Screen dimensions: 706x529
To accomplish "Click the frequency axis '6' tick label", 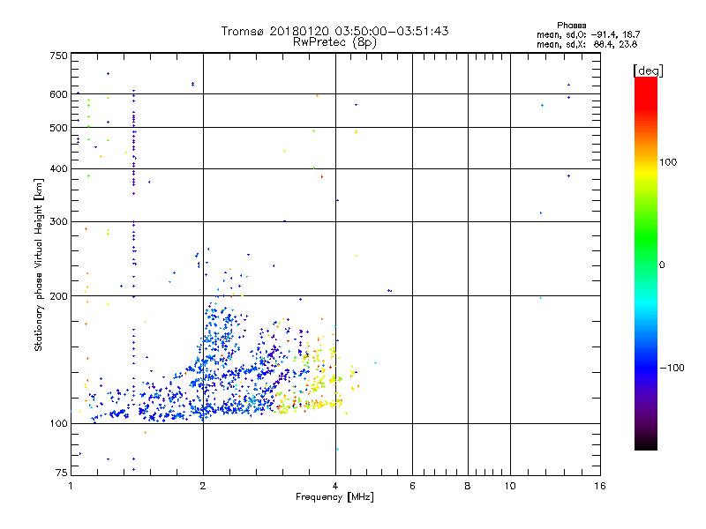I will [x=412, y=486].
